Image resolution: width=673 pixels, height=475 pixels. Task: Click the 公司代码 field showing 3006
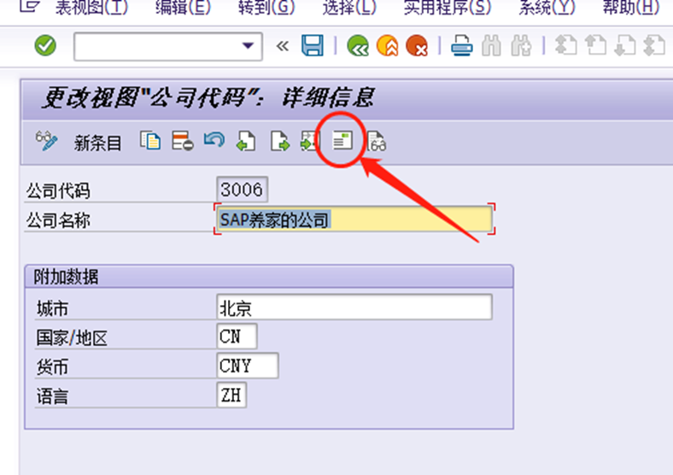[x=242, y=190]
